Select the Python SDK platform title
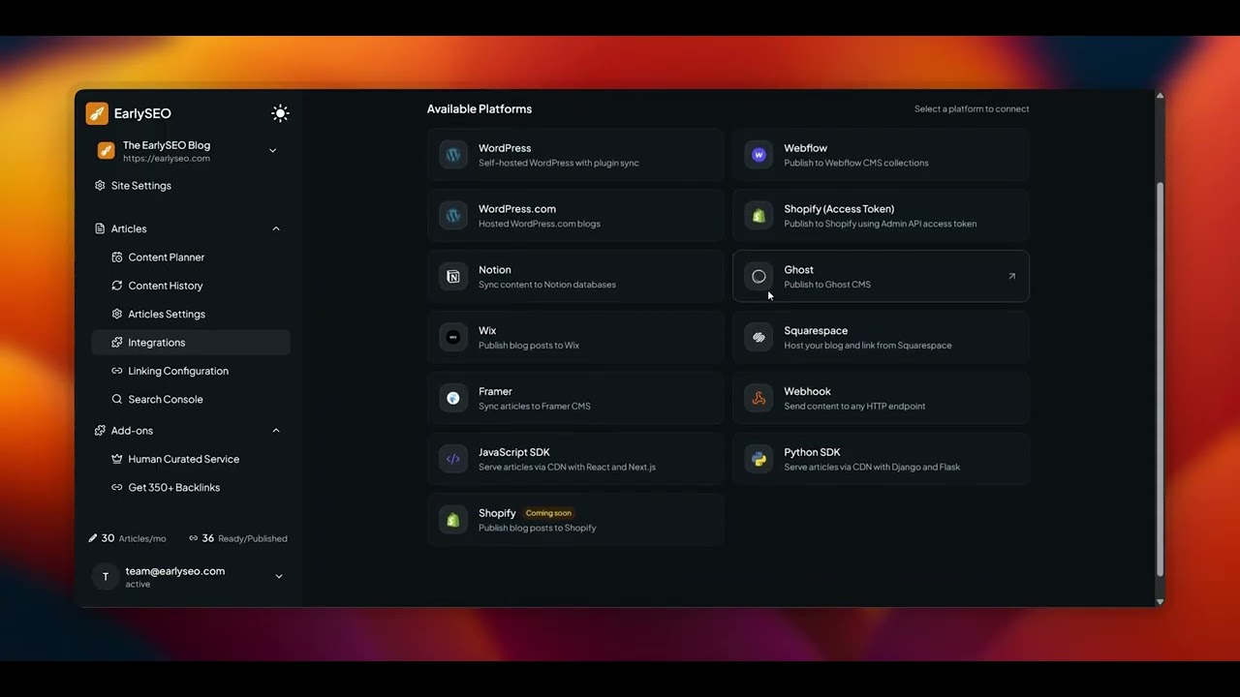1240x697 pixels. pyautogui.click(x=812, y=453)
